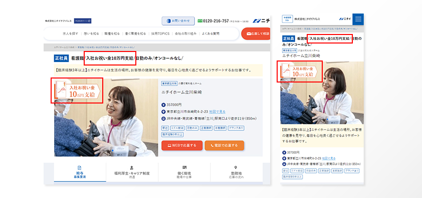Image resolution: width=422 pixels, height=198 pixels.
Task: Click the ニチイホーム立川柴崎 breadcrumb link in desktop view
Action: click(x=64, y=47)
